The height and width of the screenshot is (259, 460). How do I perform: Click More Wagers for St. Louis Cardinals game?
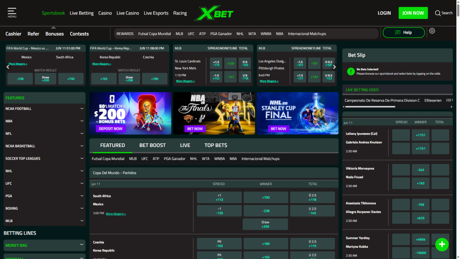(185, 81)
